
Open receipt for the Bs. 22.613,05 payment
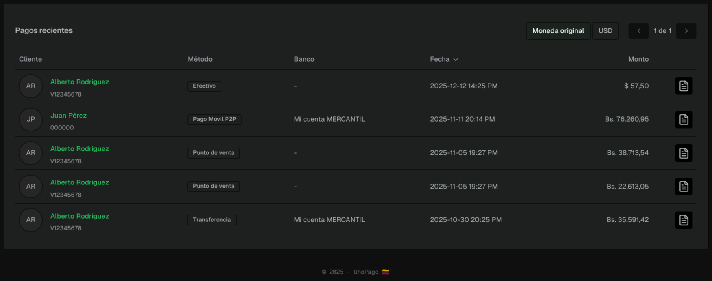click(x=684, y=187)
